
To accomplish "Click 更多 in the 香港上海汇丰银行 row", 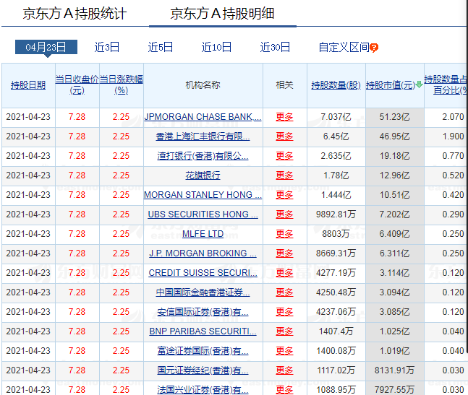I will [x=284, y=136].
